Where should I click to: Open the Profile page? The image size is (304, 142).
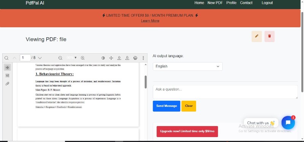pyautogui.click(x=231, y=3)
